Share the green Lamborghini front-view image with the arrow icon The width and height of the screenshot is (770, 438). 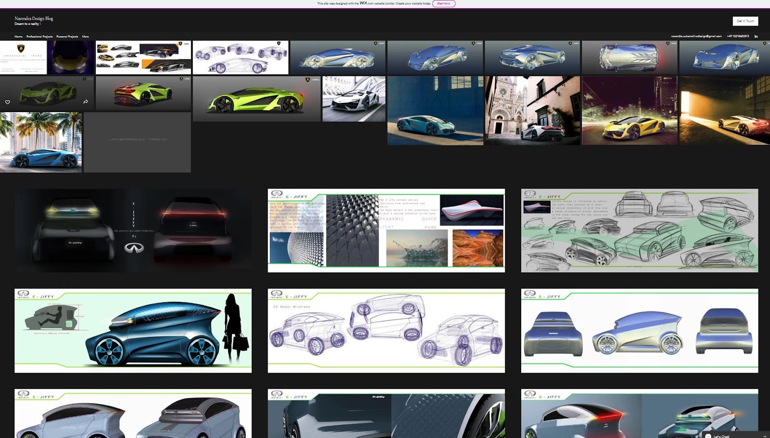pyautogui.click(x=86, y=102)
